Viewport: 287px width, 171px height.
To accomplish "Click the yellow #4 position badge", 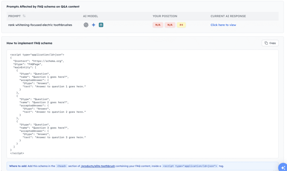I will coord(181,25).
